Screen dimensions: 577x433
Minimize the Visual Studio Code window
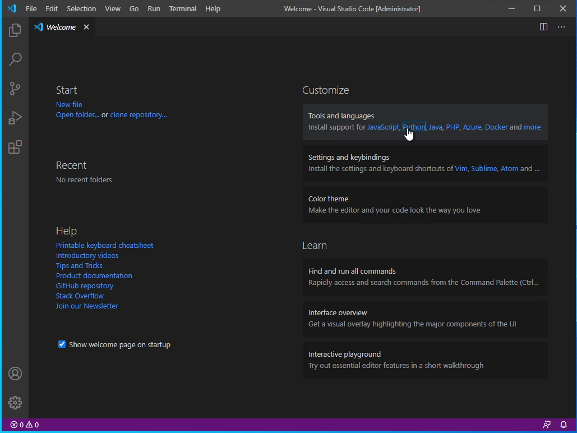click(x=511, y=8)
